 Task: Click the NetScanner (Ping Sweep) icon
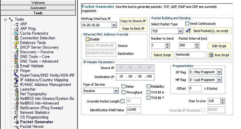pos(16,108)
